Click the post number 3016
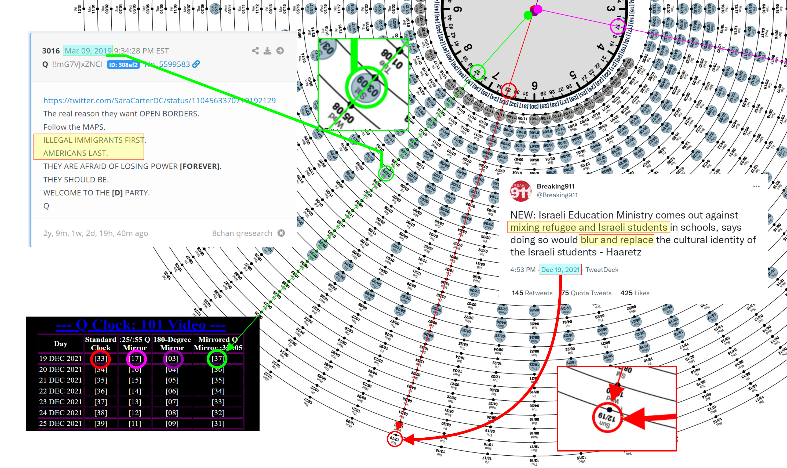Screen dimensions: 787x468 (51, 51)
